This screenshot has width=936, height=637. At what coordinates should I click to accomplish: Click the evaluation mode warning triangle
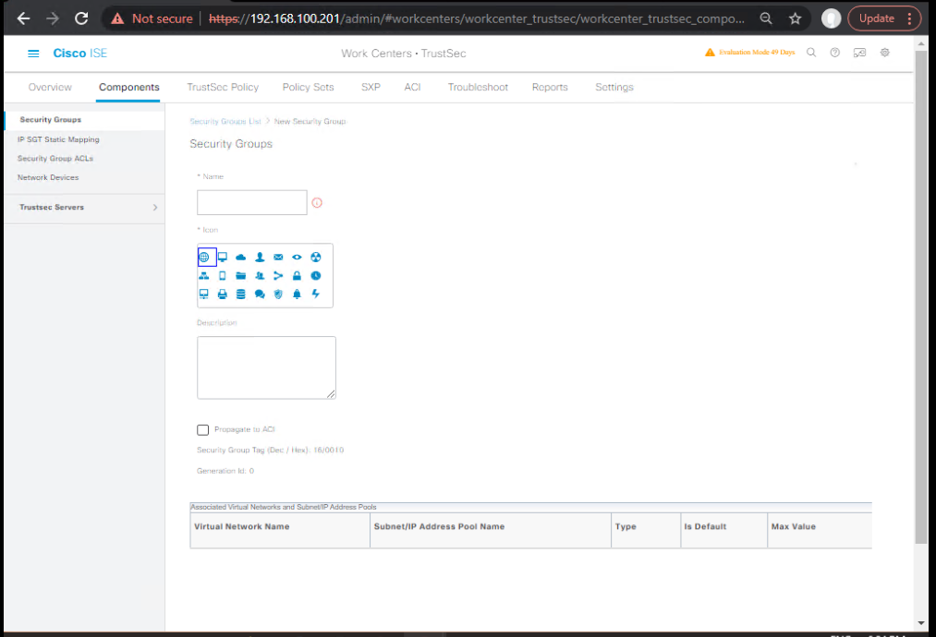click(710, 53)
